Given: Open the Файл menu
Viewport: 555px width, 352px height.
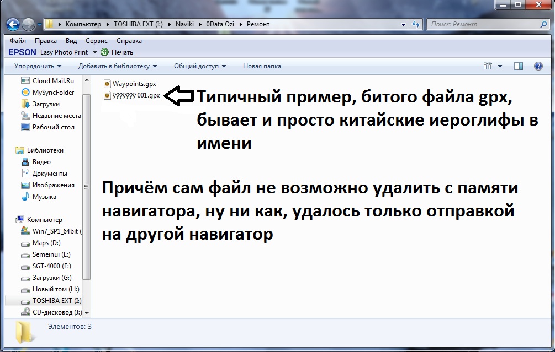Looking at the screenshot, I should [x=18, y=41].
